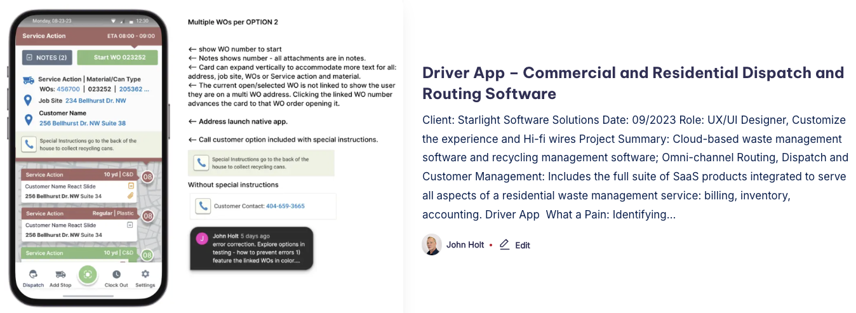The width and height of the screenshot is (856, 313).
Task: Open work order link 456700
Action: click(x=68, y=90)
